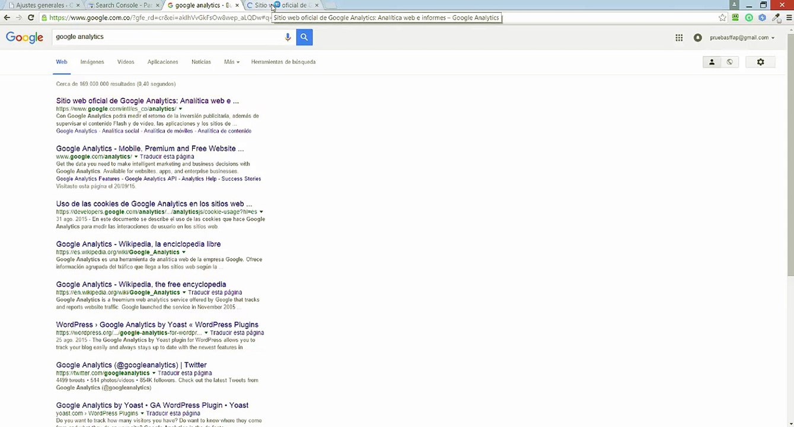
Task: Expand arrow beside en.wikipedia.org result URL
Action: tap(184, 292)
